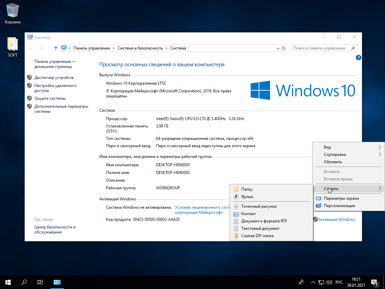
Task: Click the shield icon beside Защита системы
Action: pyautogui.click(x=29, y=98)
